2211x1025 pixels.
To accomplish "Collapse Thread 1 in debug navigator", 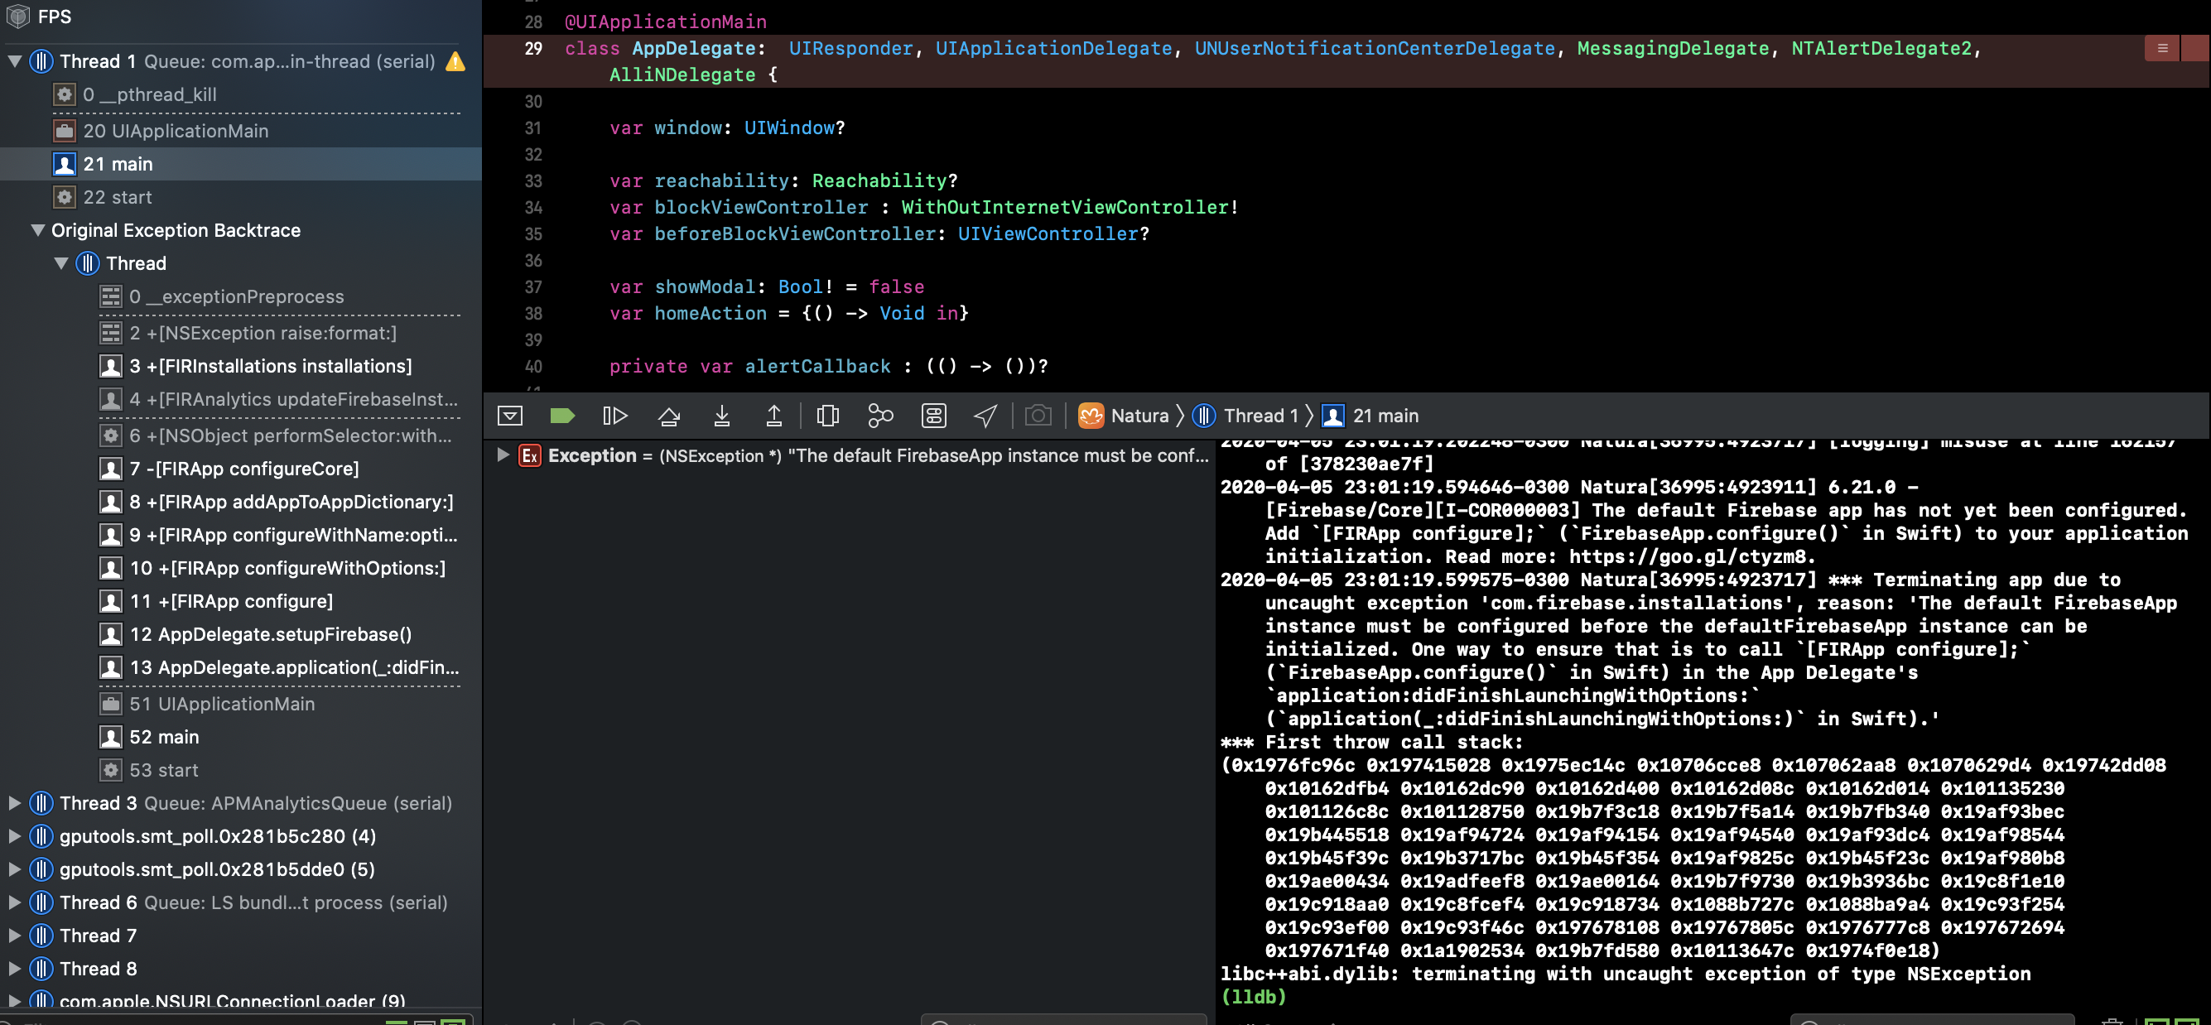I will click(15, 62).
